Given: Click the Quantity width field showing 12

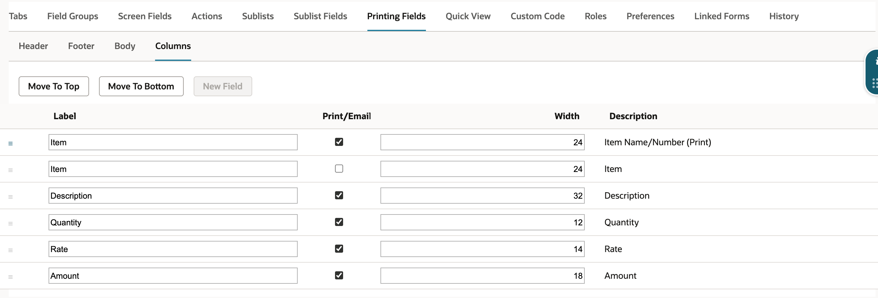Looking at the screenshot, I should [x=482, y=222].
